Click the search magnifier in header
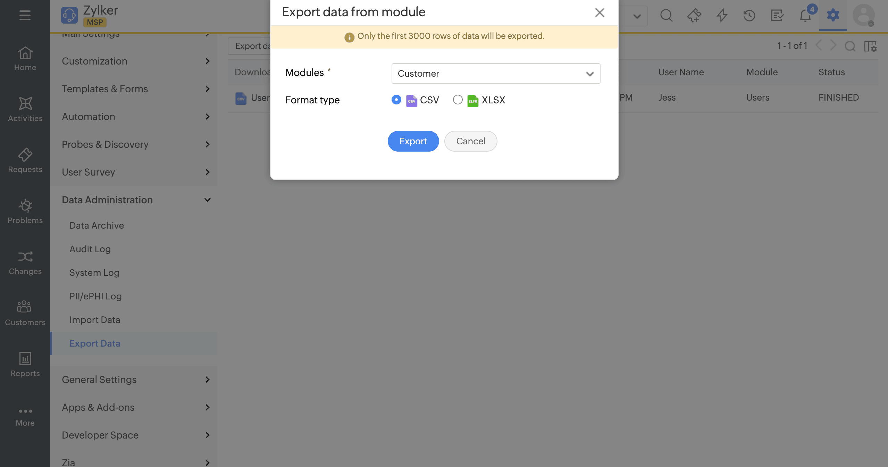Viewport: 888px width, 467px height. (x=666, y=15)
